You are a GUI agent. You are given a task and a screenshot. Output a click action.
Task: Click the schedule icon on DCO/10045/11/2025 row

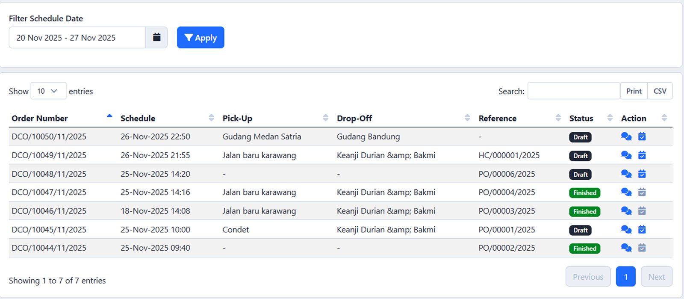[x=642, y=229]
